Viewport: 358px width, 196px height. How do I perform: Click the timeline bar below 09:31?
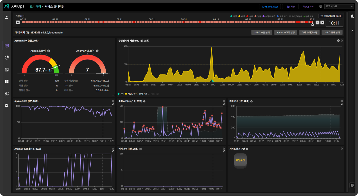tap(248, 22)
